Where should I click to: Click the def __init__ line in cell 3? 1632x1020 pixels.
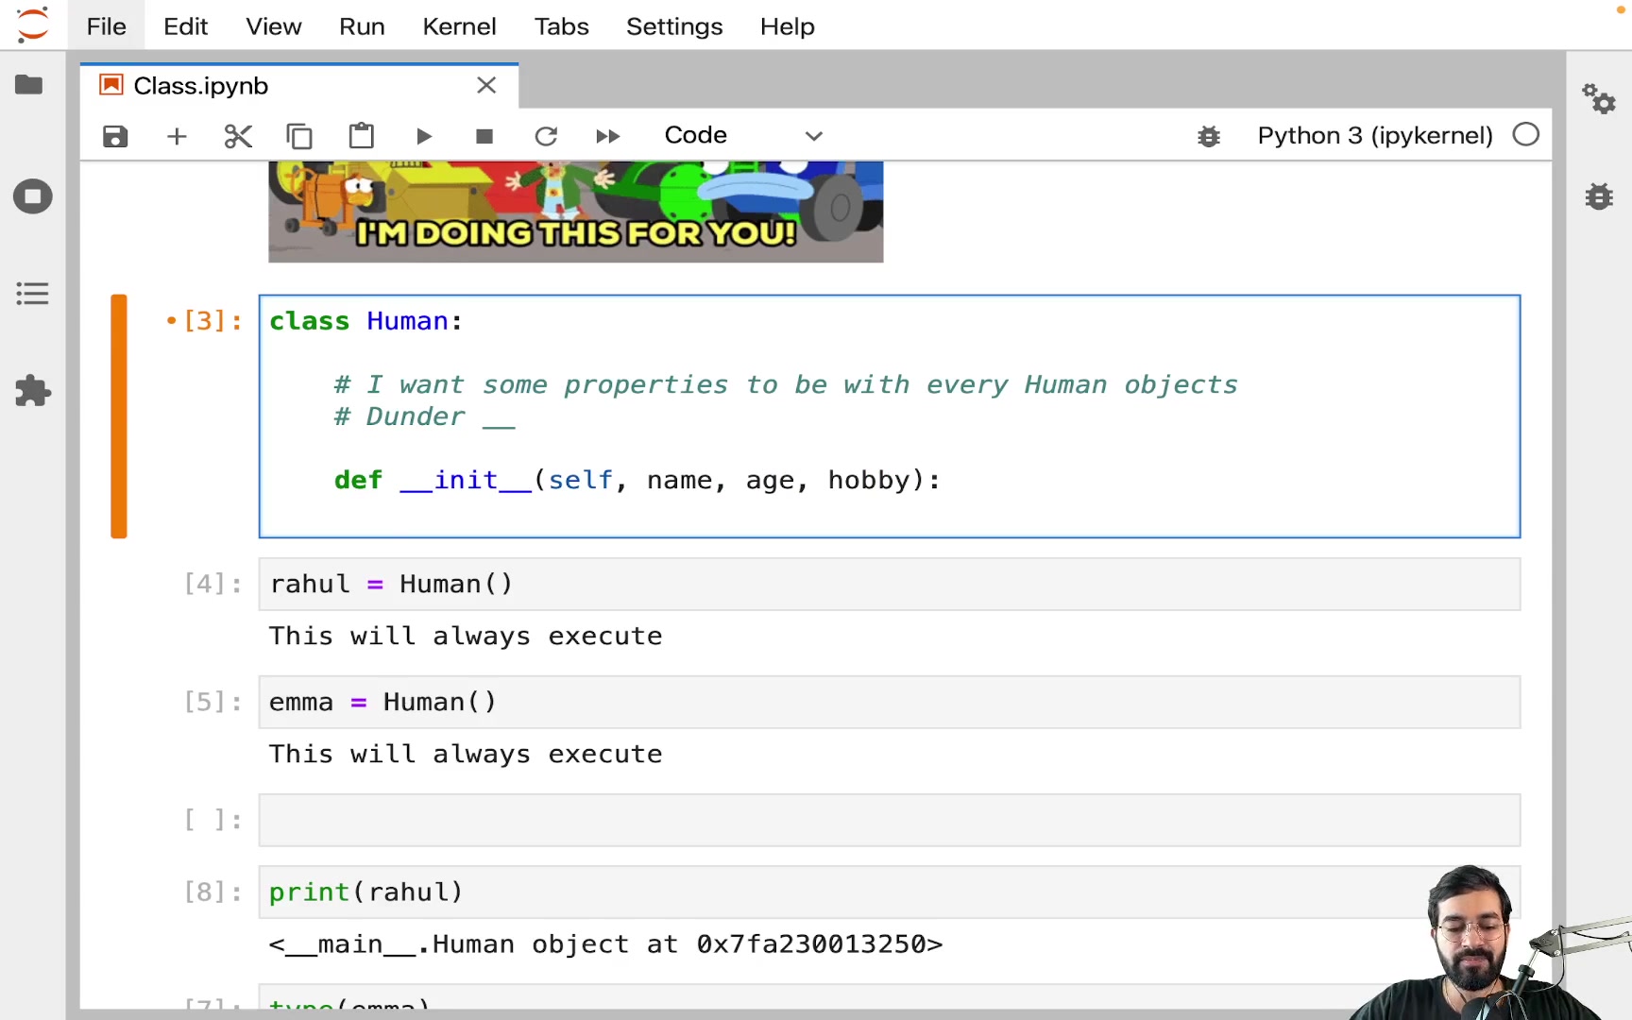click(x=637, y=480)
